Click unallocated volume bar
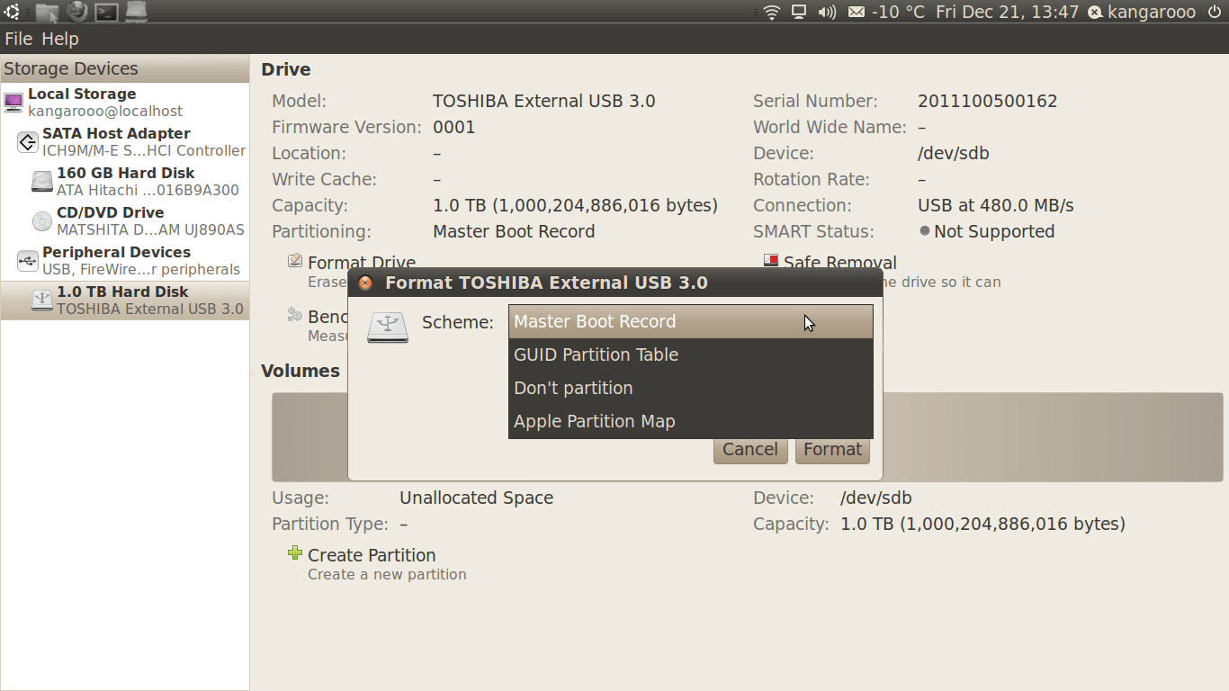Image resolution: width=1229 pixels, height=691 pixels. (x=748, y=437)
